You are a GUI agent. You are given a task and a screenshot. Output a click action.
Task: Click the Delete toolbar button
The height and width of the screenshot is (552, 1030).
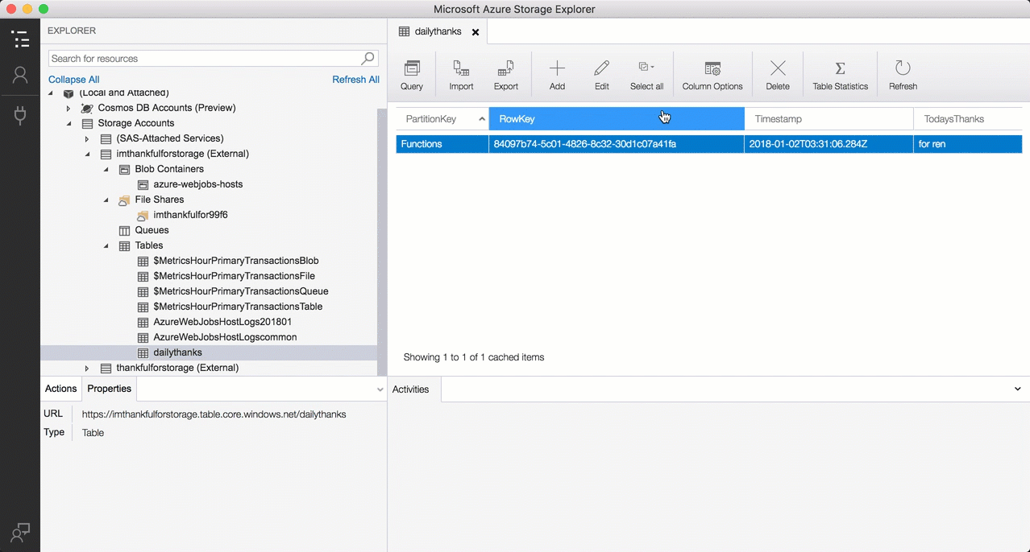click(x=778, y=76)
